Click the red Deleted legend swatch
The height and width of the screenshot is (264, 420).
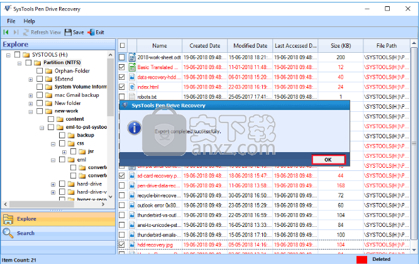362,260
